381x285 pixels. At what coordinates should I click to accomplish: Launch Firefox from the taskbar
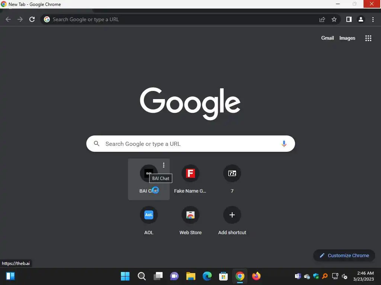(x=256, y=276)
